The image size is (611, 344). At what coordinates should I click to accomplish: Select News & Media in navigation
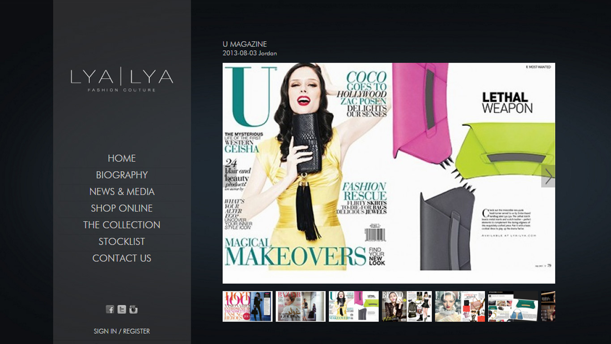point(122,191)
